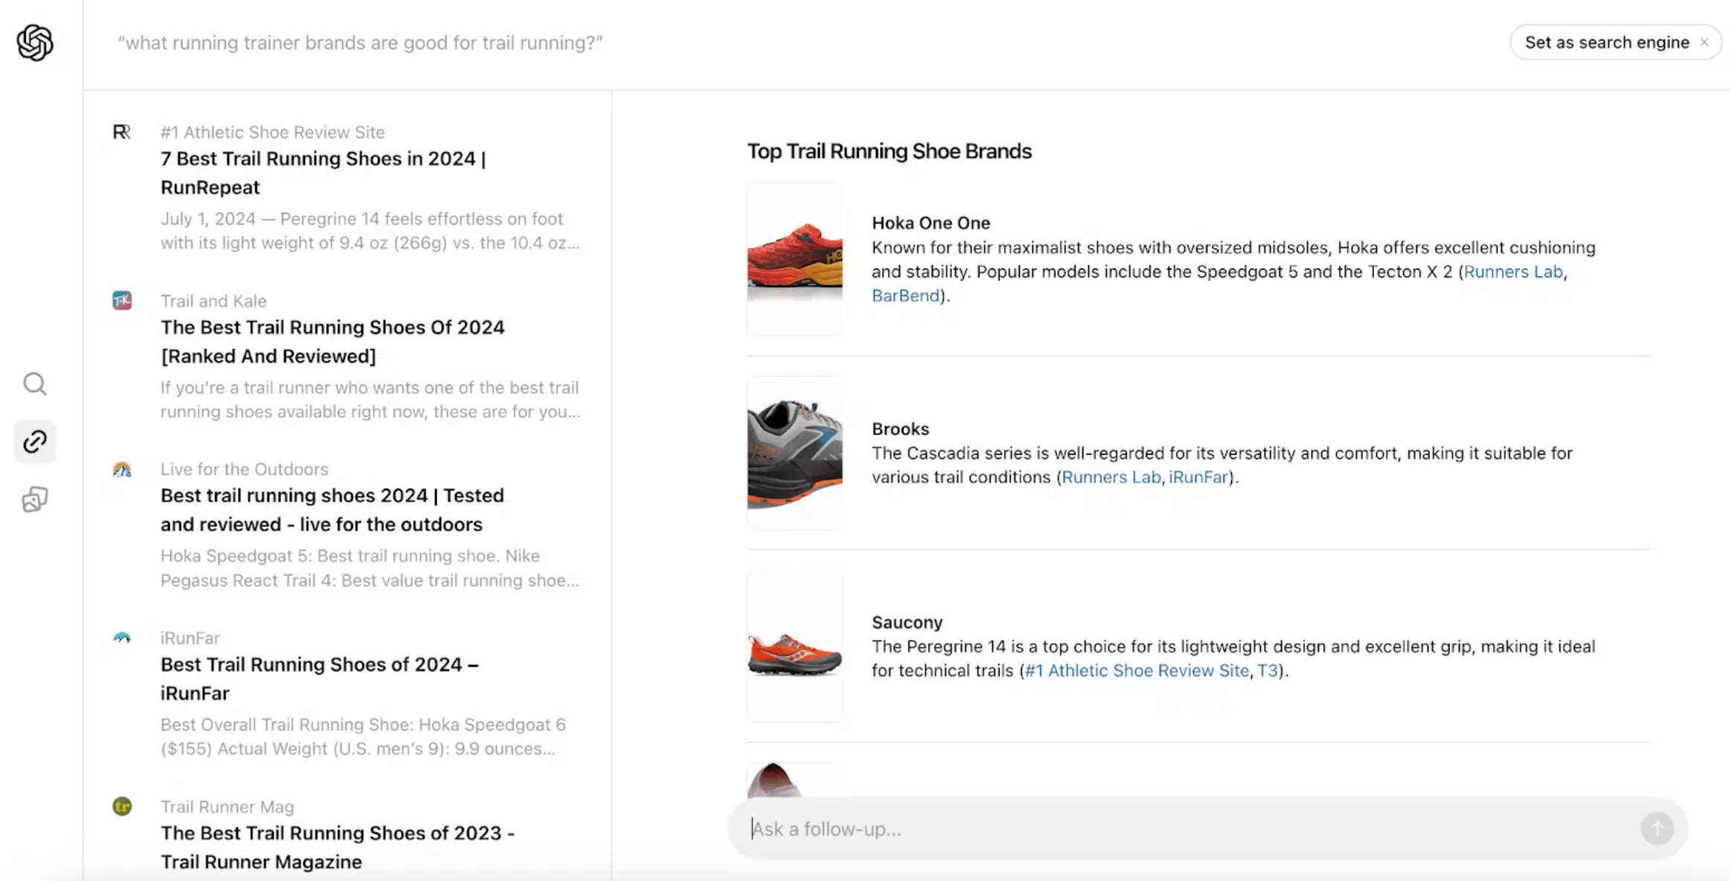Open Best trail running shoes 2024 Tested result

point(332,510)
